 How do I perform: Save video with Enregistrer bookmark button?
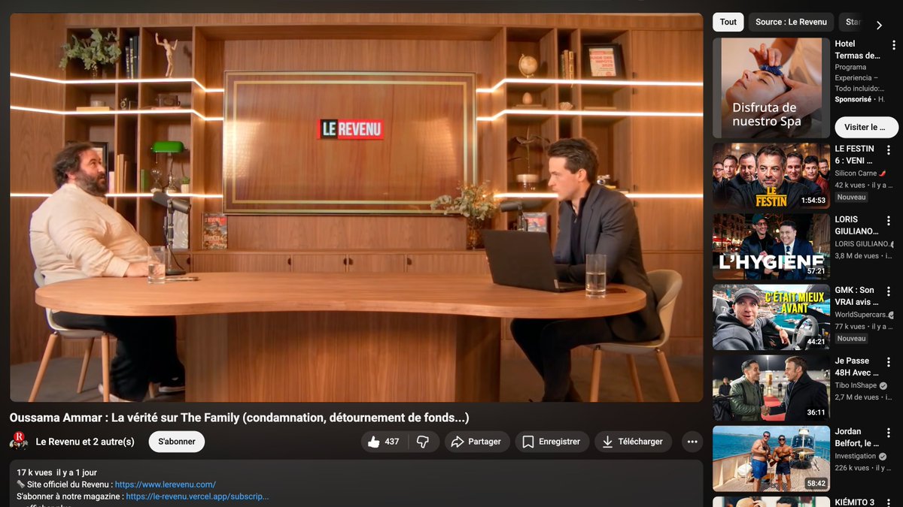click(552, 442)
